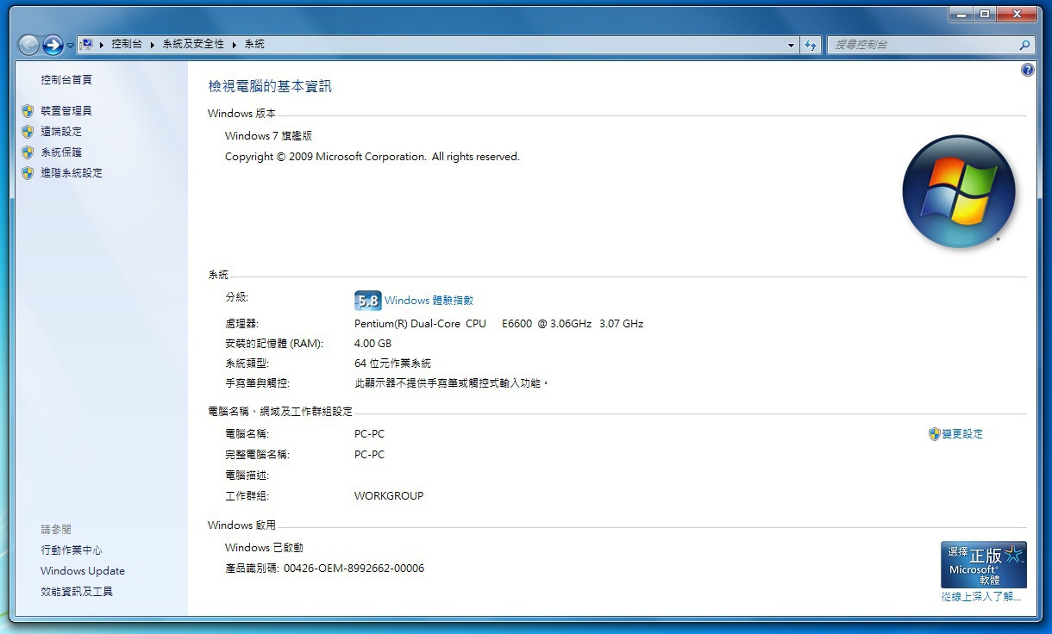Click the shield icon beside 遠端設定
The image size is (1052, 634).
pyautogui.click(x=28, y=132)
